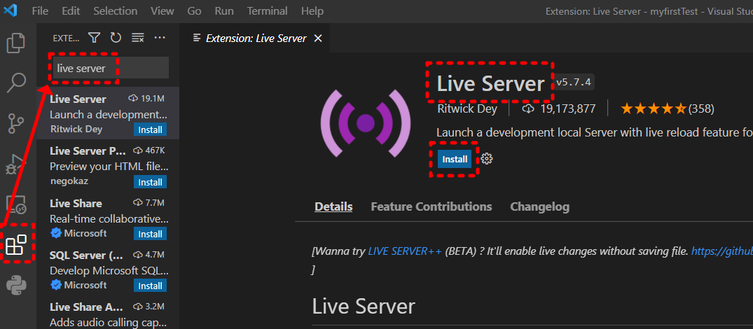Install the Live Share extension
753x329 pixels.
coord(151,234)
